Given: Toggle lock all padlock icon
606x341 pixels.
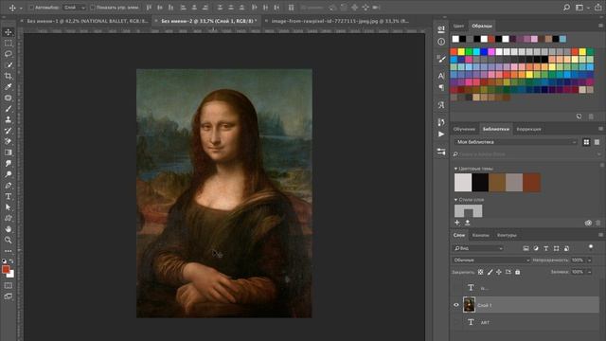Looking at the screenshot, I should (518, 272).
